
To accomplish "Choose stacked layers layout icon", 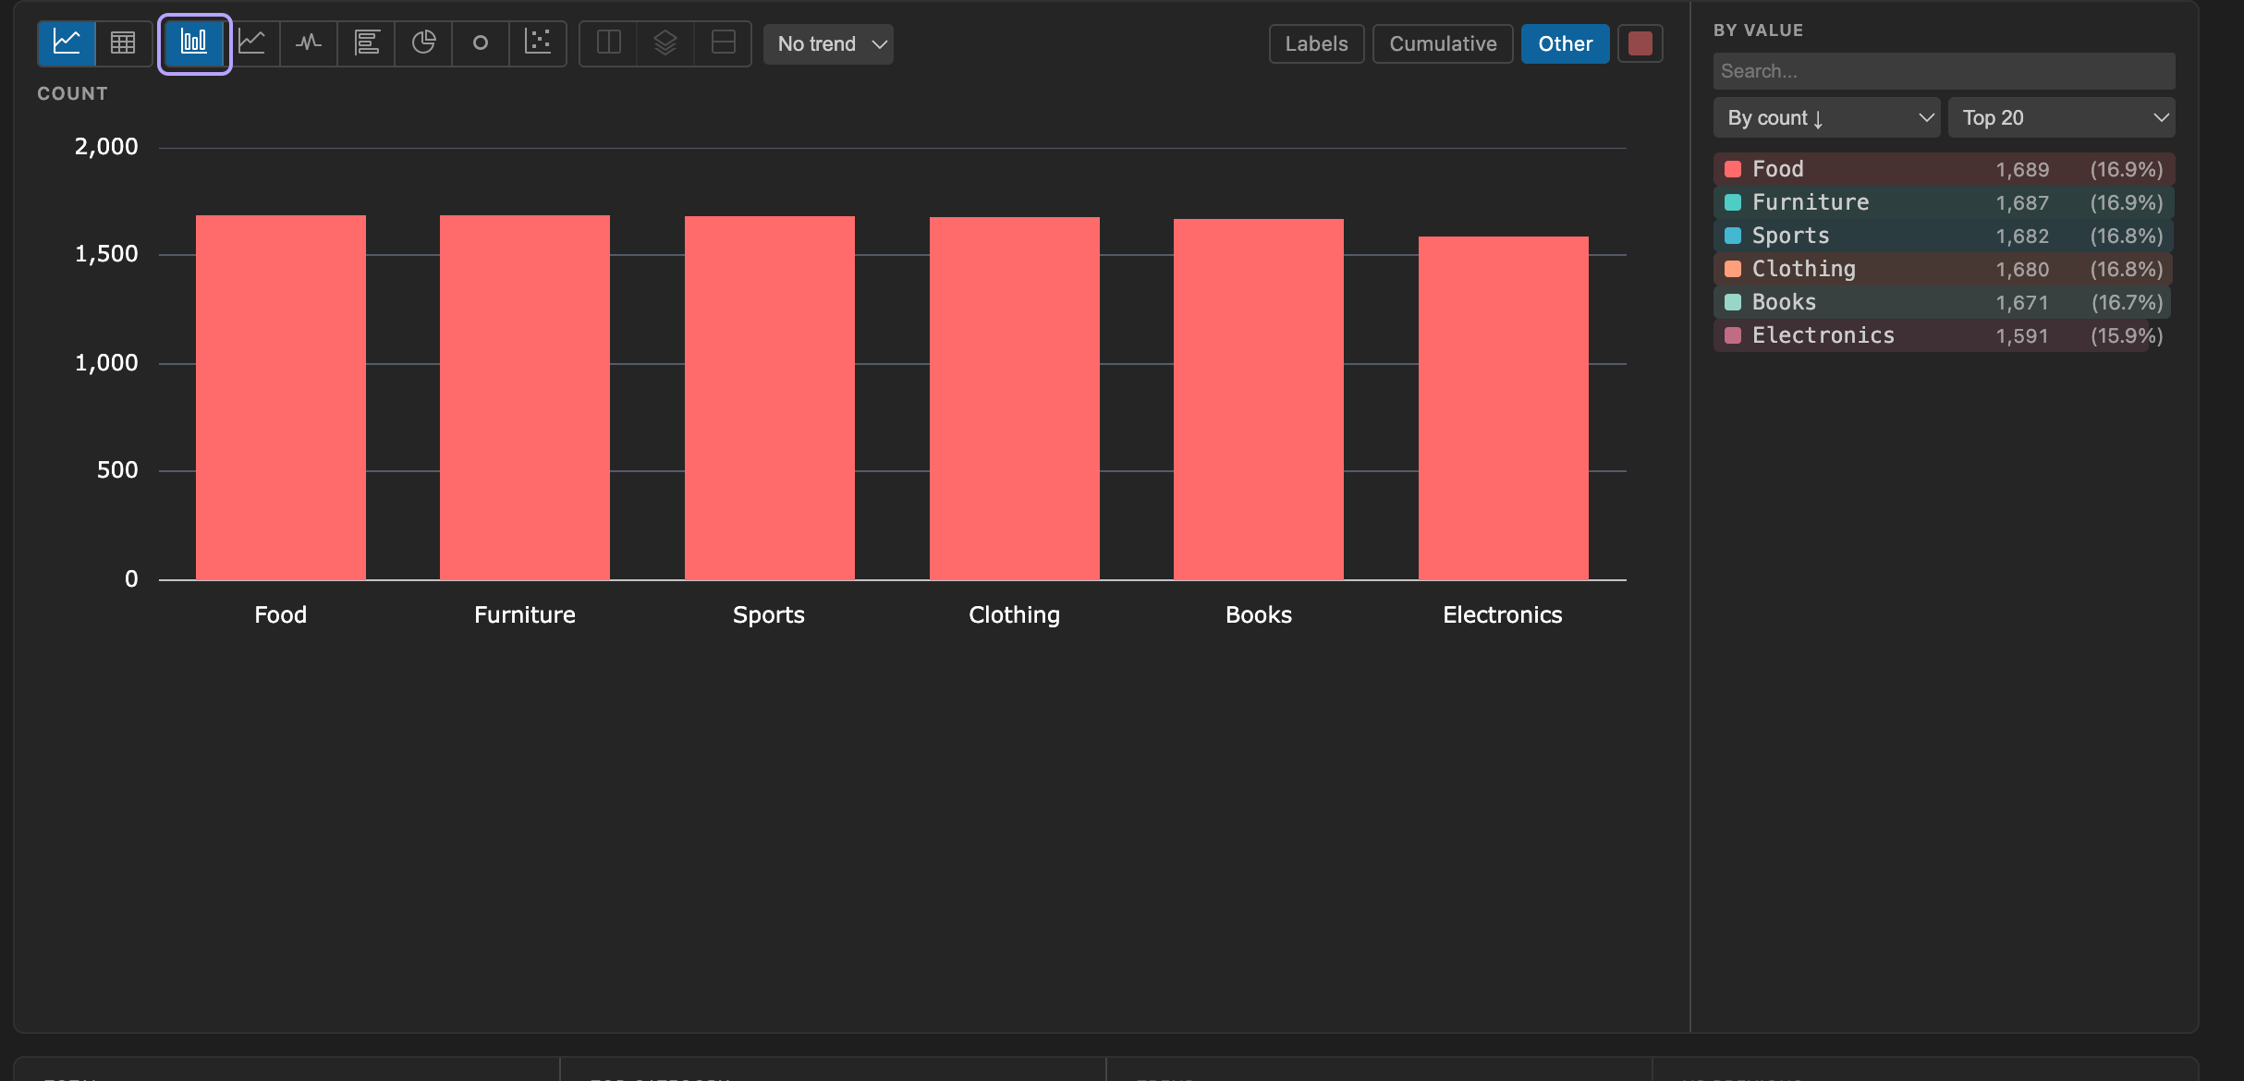I will [665, 43].
